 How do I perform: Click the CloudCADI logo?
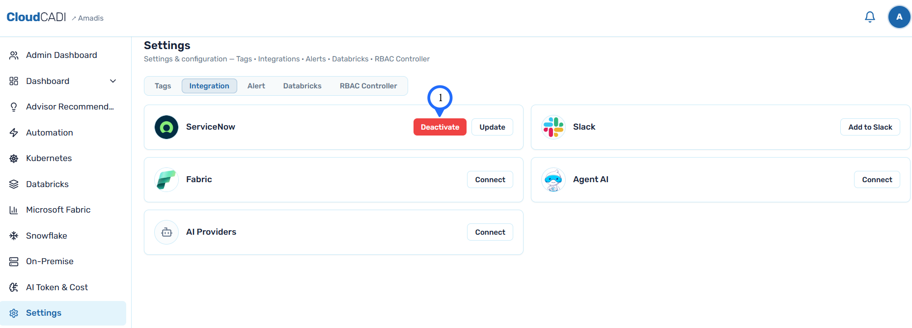click(36, 17)
